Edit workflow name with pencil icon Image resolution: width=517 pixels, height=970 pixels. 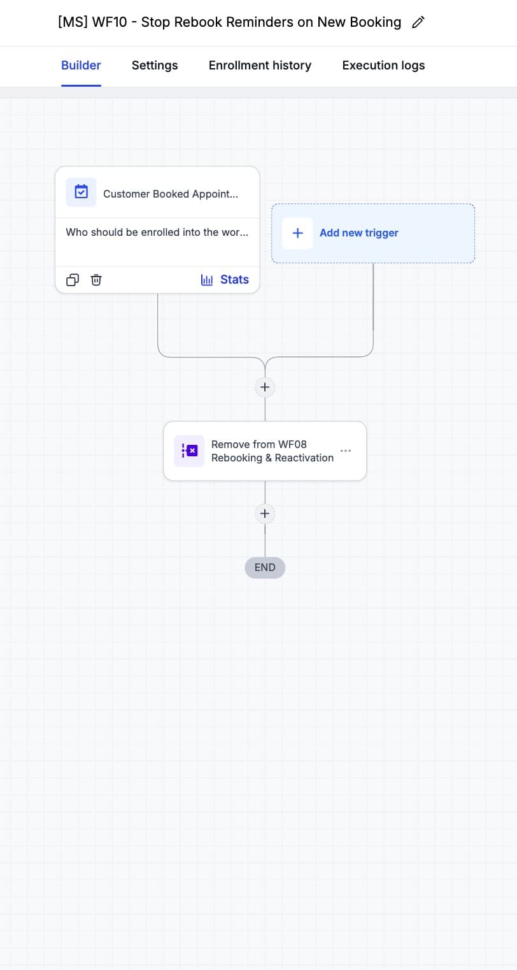click(x=418, y=22)
